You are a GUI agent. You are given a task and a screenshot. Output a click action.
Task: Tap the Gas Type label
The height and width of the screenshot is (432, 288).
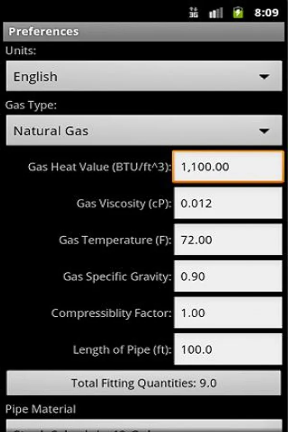coord(31,105)
